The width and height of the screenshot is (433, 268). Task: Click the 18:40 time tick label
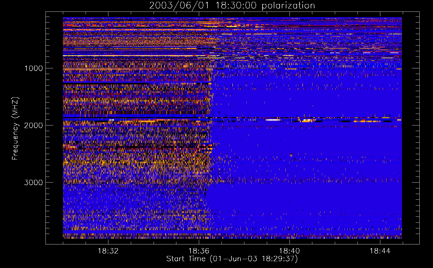pyautogui.click(x=290, y=251)
